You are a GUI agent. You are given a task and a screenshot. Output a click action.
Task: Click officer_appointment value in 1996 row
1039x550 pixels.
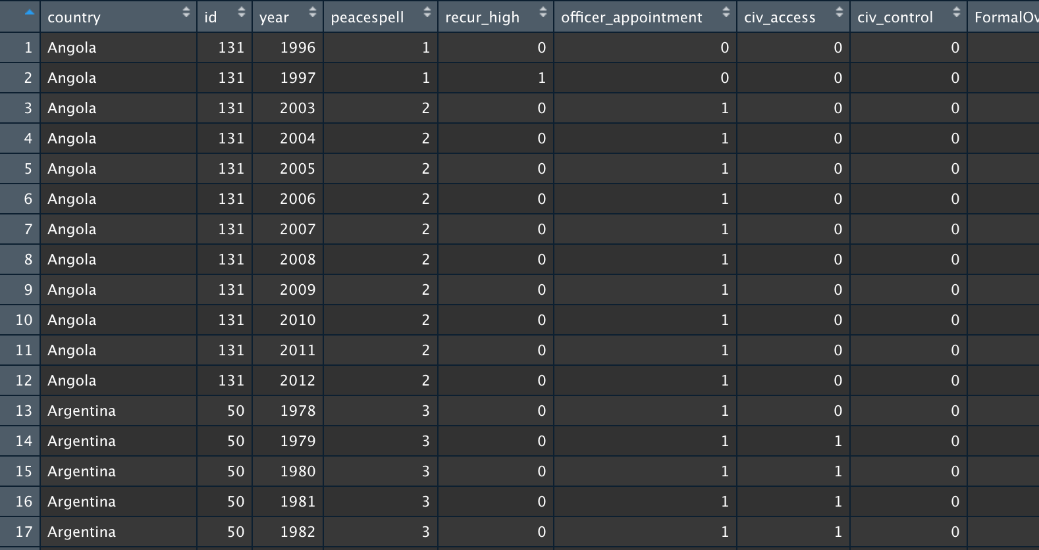[x=725, y=47]
